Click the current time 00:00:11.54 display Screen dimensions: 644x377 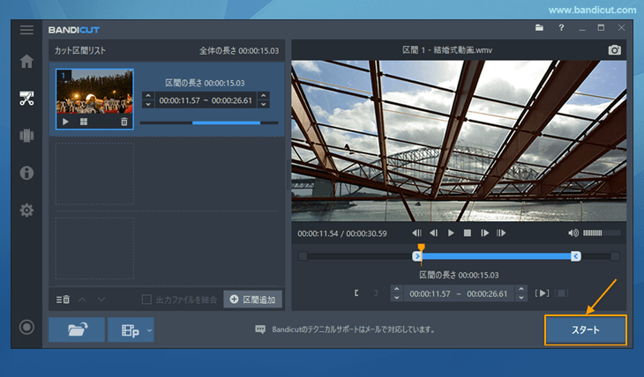pyautogui.click(x=318, y=233)
